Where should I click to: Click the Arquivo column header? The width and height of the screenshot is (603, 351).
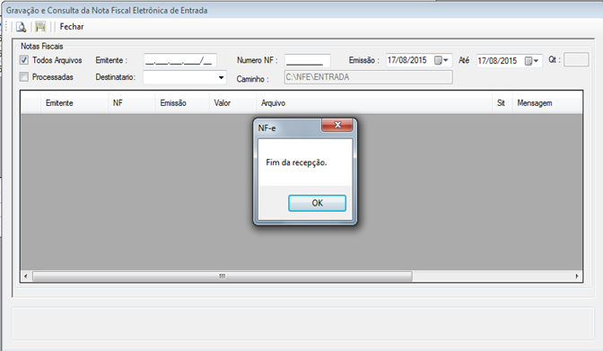(x=374, y=103)
